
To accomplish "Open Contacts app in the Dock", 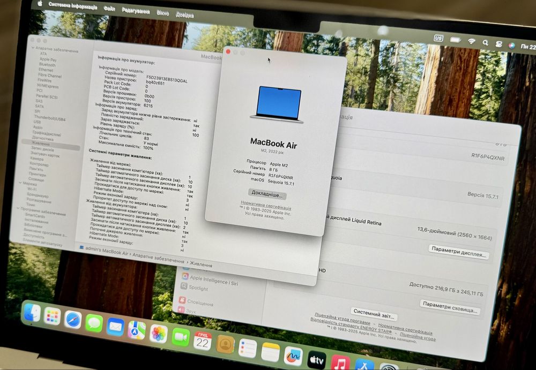I will 225,345.
